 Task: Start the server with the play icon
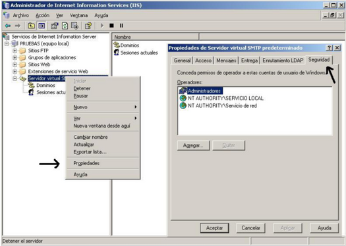(101, 26)
